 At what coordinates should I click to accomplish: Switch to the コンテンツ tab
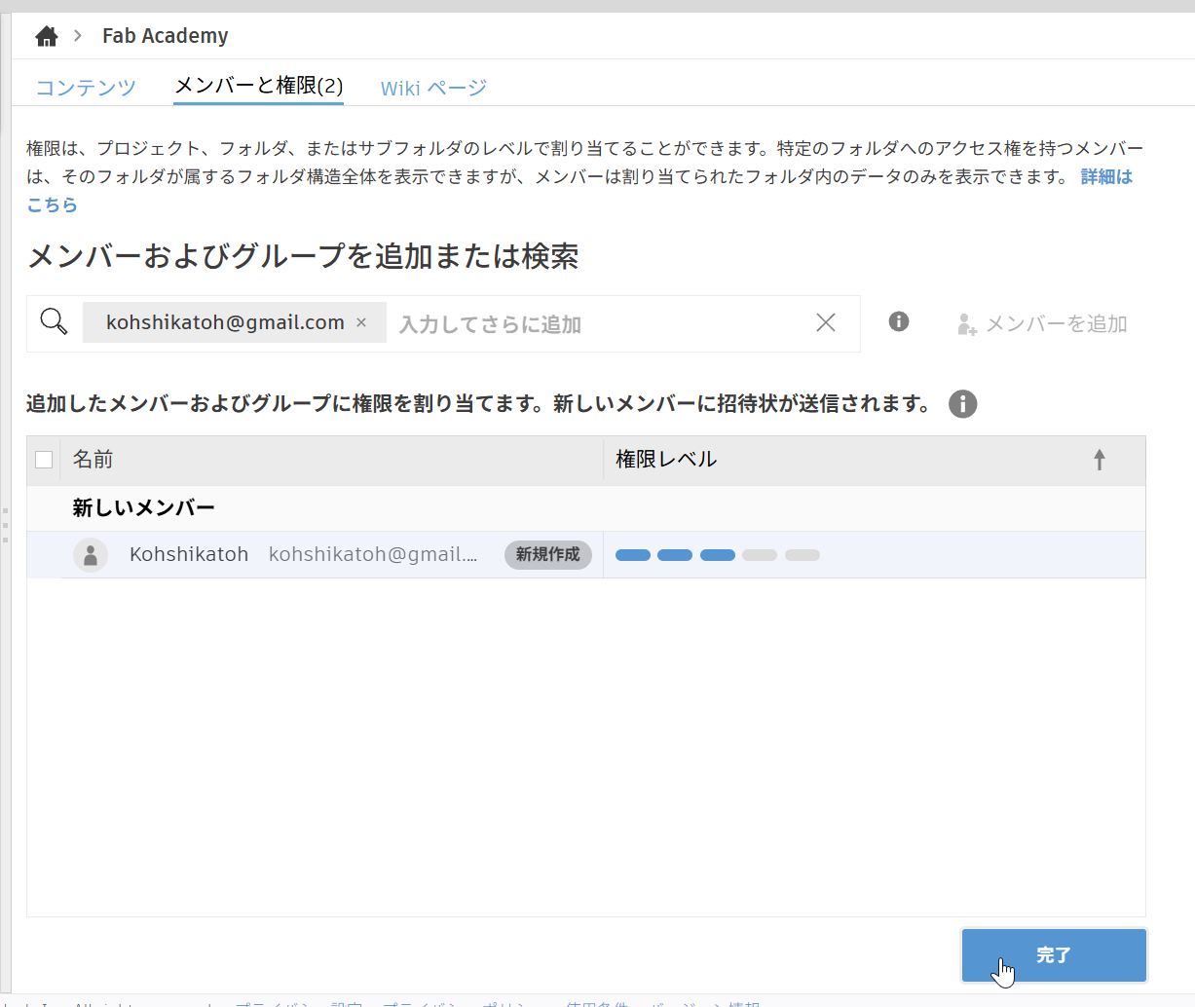tap(84, 87)
